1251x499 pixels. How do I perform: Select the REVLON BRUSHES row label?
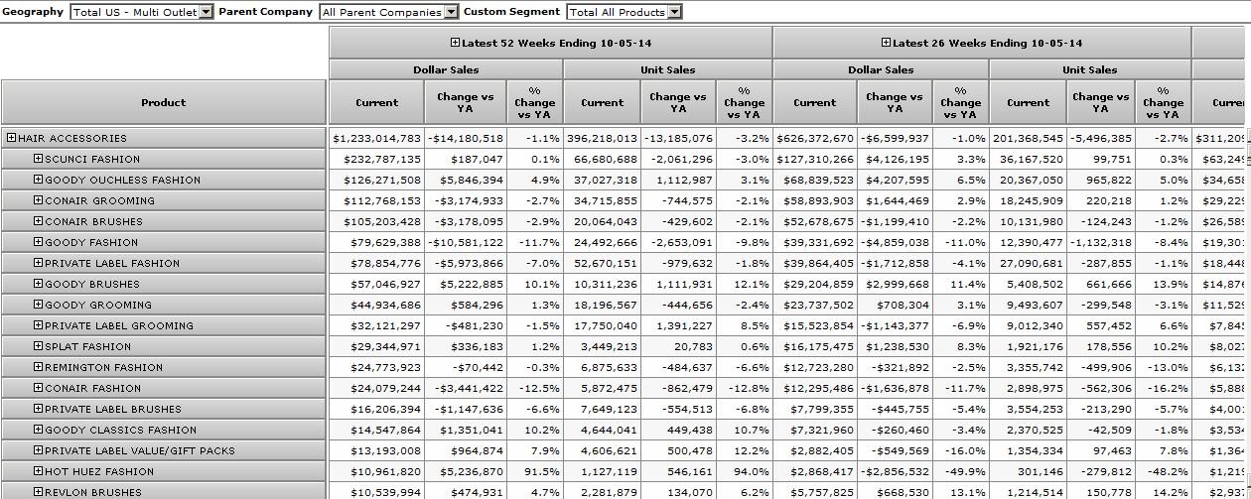pos(93,492)
